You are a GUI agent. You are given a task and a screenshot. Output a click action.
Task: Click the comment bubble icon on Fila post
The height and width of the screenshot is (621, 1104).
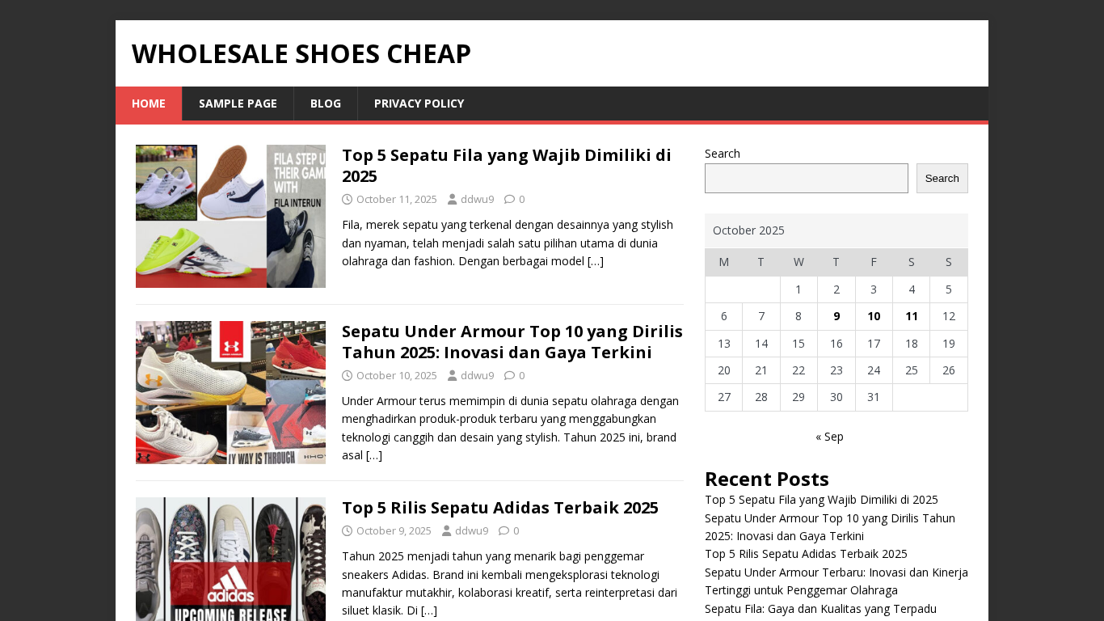509,199
